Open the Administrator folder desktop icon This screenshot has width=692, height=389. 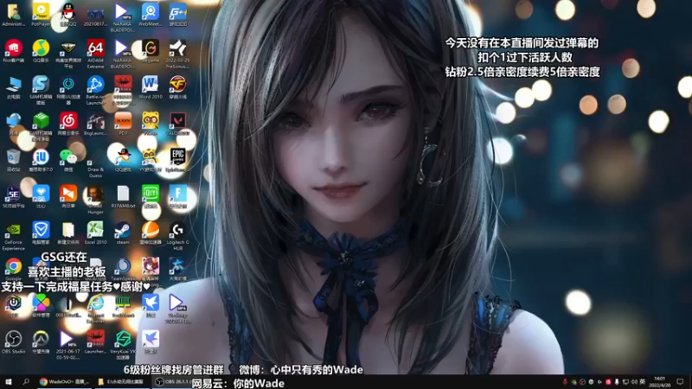13,15
